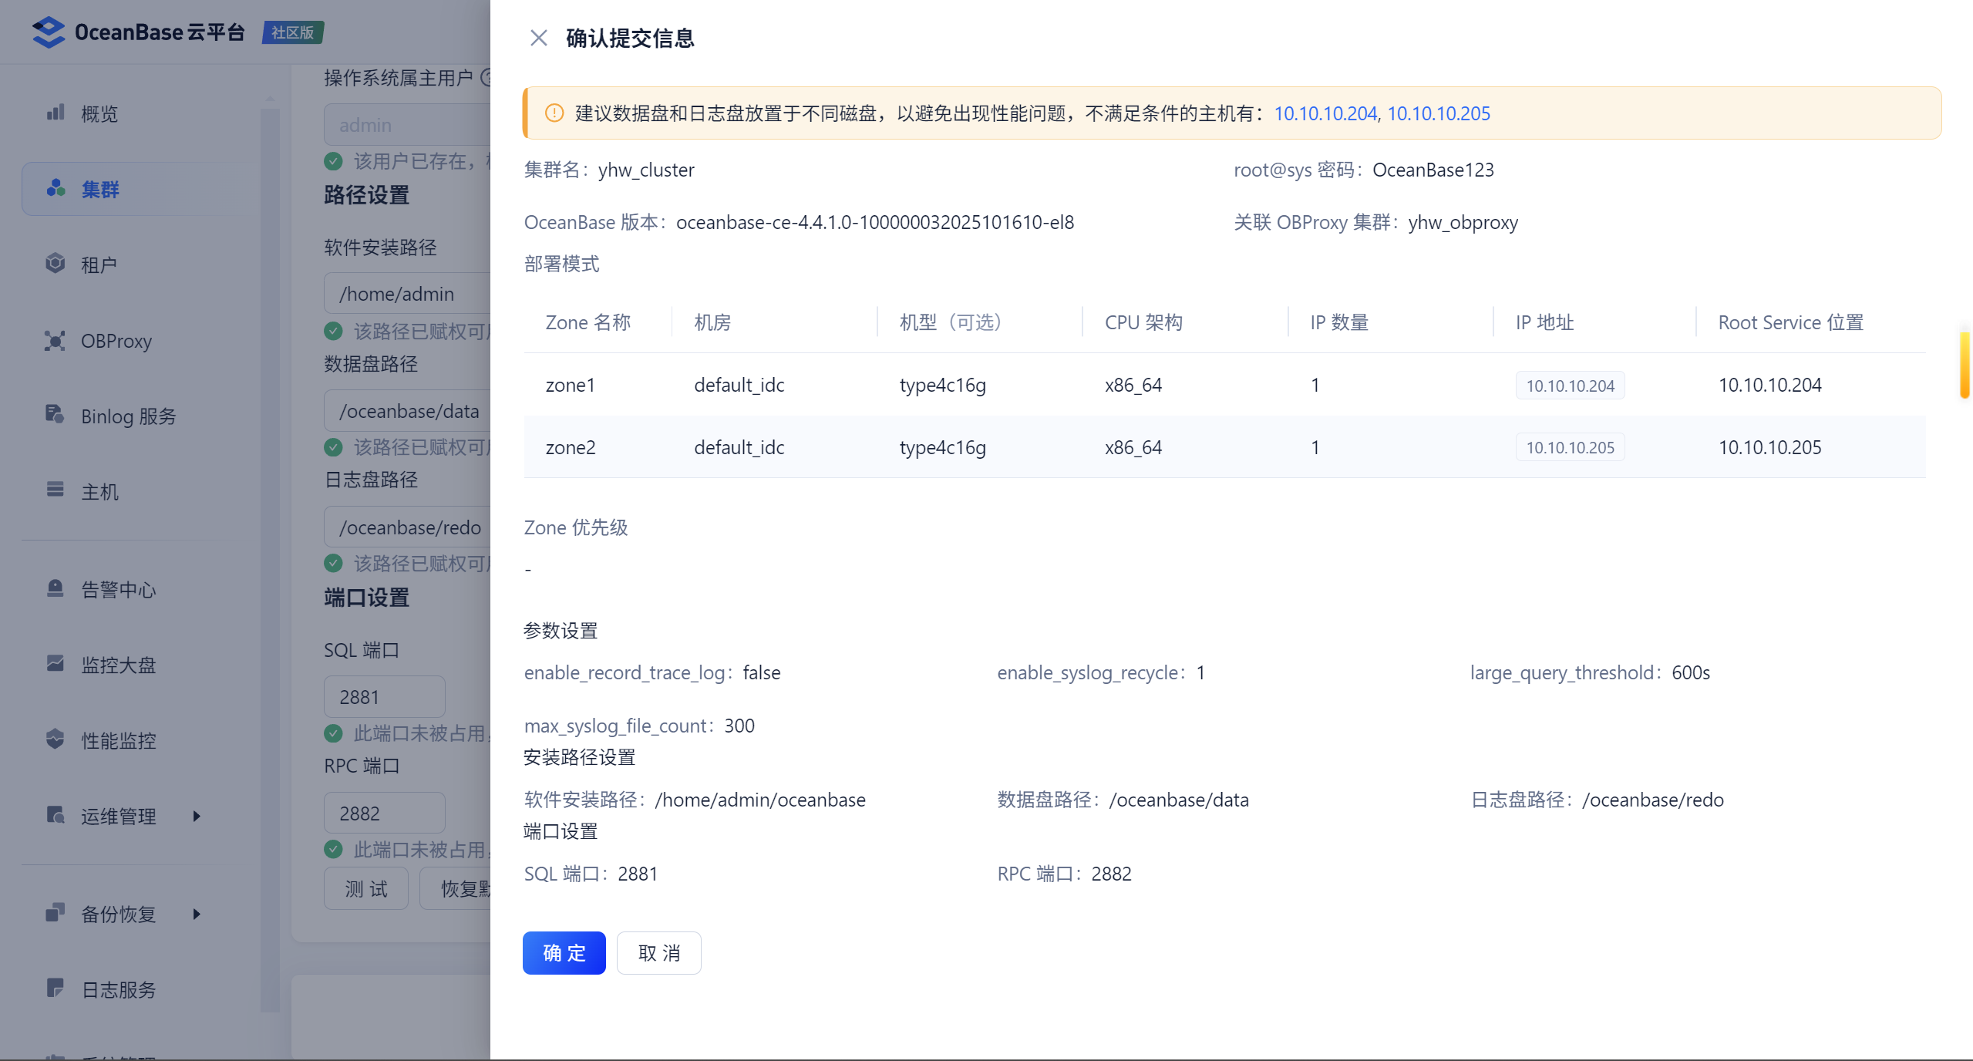Open 性能监控 performance icon
Viewport: 1973px width, 1061px height.
click(x=55, y=739)
